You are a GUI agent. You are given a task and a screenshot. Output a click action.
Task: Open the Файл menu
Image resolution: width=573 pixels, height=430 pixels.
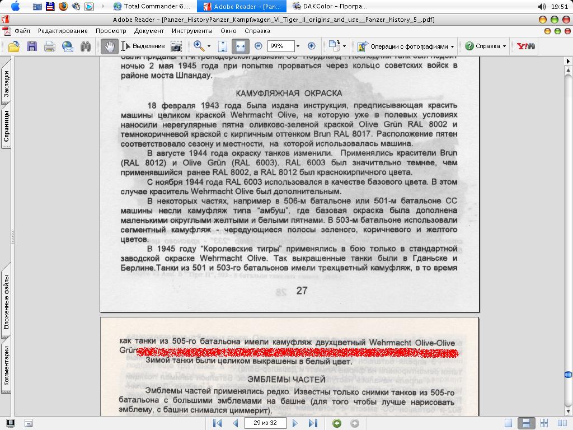coord(22,31)
